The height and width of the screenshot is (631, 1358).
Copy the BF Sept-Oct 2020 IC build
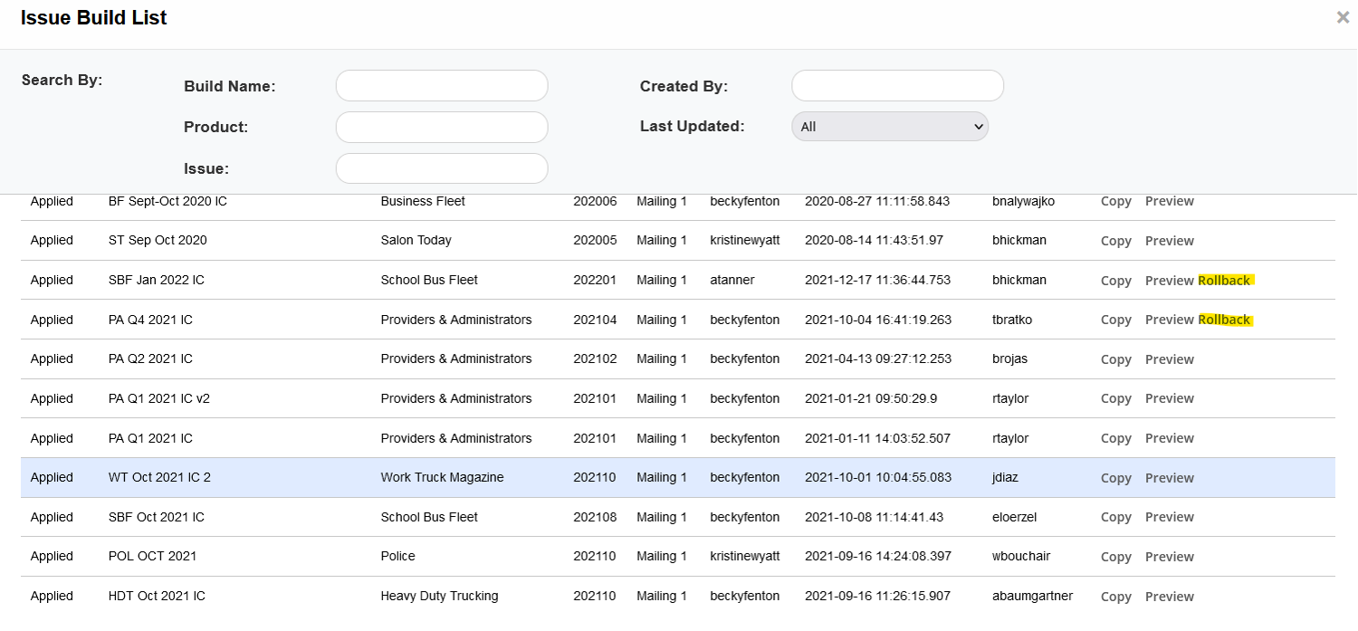pyautogui.click(x=1115, y=202)
